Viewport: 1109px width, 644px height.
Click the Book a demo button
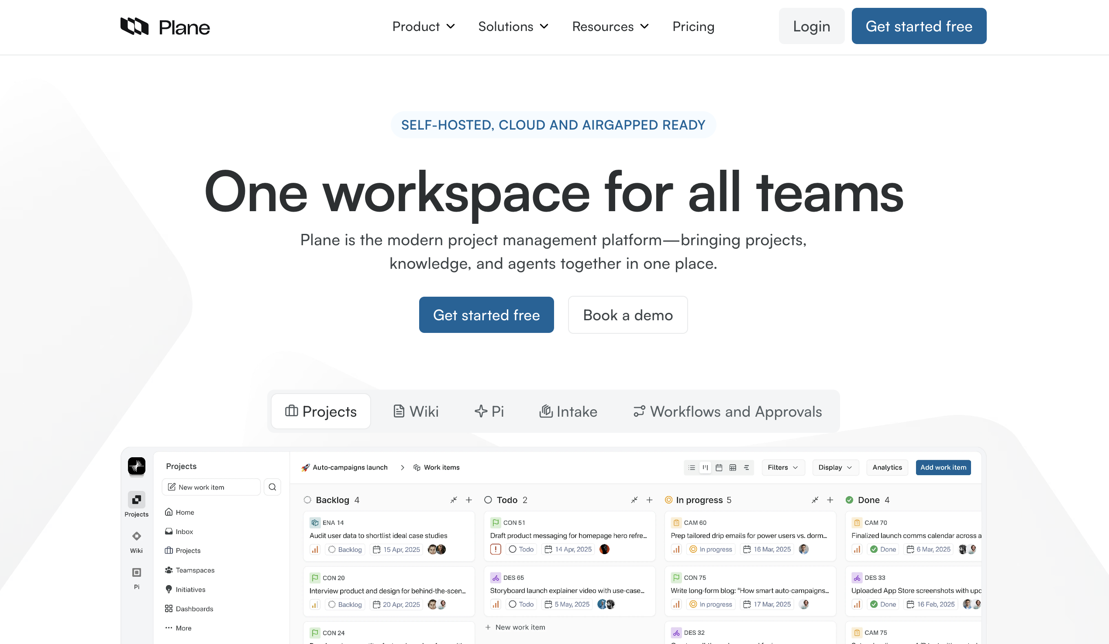coord(627,315)
